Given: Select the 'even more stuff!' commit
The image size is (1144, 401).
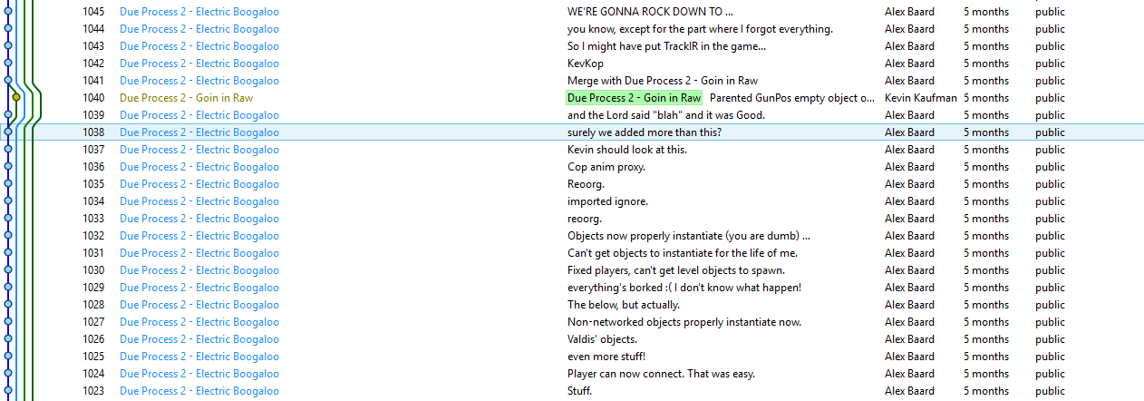Looking at the screenshot, I should (x=606, y=357).
